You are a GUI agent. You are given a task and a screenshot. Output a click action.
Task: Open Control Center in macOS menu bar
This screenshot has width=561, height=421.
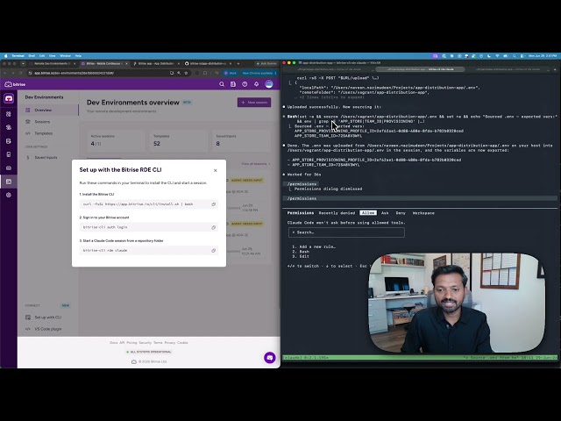[522, 56]
